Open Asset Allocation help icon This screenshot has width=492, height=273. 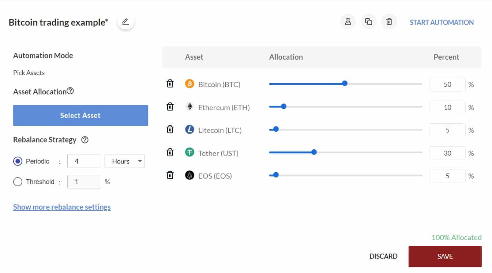(x=70, y=91)
